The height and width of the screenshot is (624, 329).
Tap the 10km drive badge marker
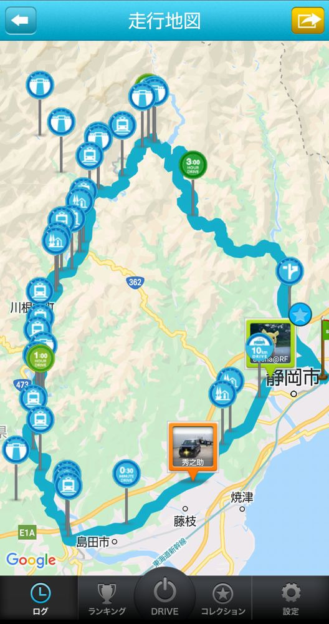(259, 348)
